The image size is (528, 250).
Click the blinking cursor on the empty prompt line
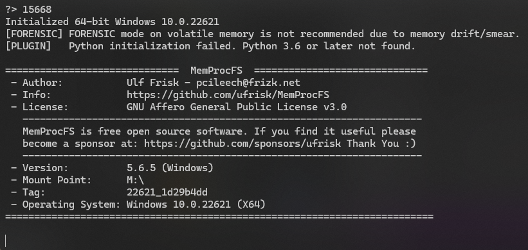pos(6,240)
